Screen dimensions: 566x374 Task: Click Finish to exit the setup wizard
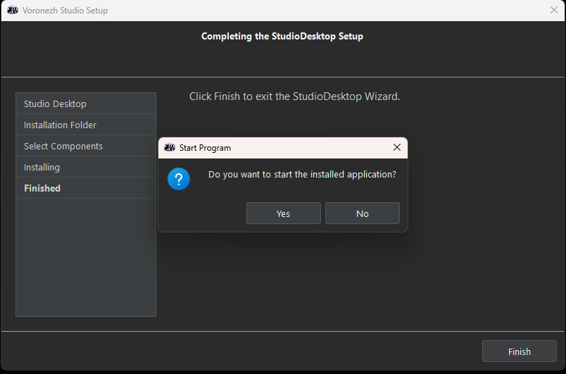[519, 351]
